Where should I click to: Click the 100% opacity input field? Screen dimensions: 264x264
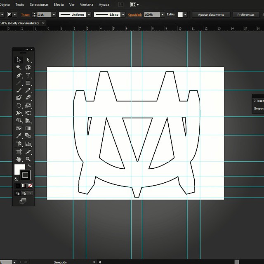click(152, 15)
